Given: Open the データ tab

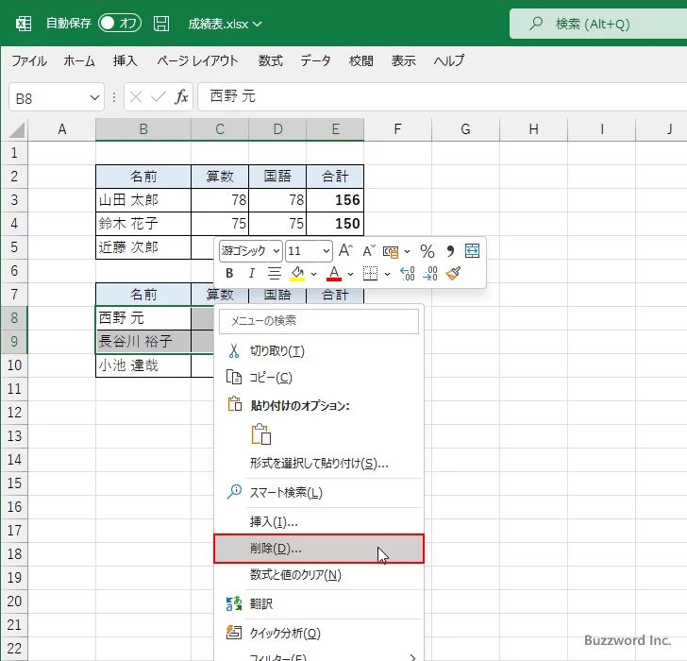Looking at the screenshot, I should click(x=315, y=60).
